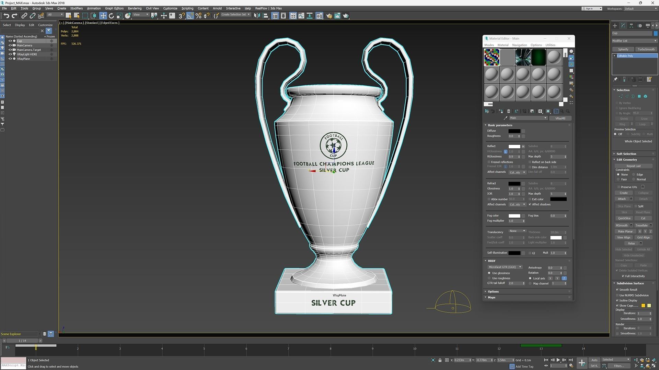The width and height of the screenshot is (659, 370).
Task: Click the VRayMtl type button
Action: click(x=560, y=118)
